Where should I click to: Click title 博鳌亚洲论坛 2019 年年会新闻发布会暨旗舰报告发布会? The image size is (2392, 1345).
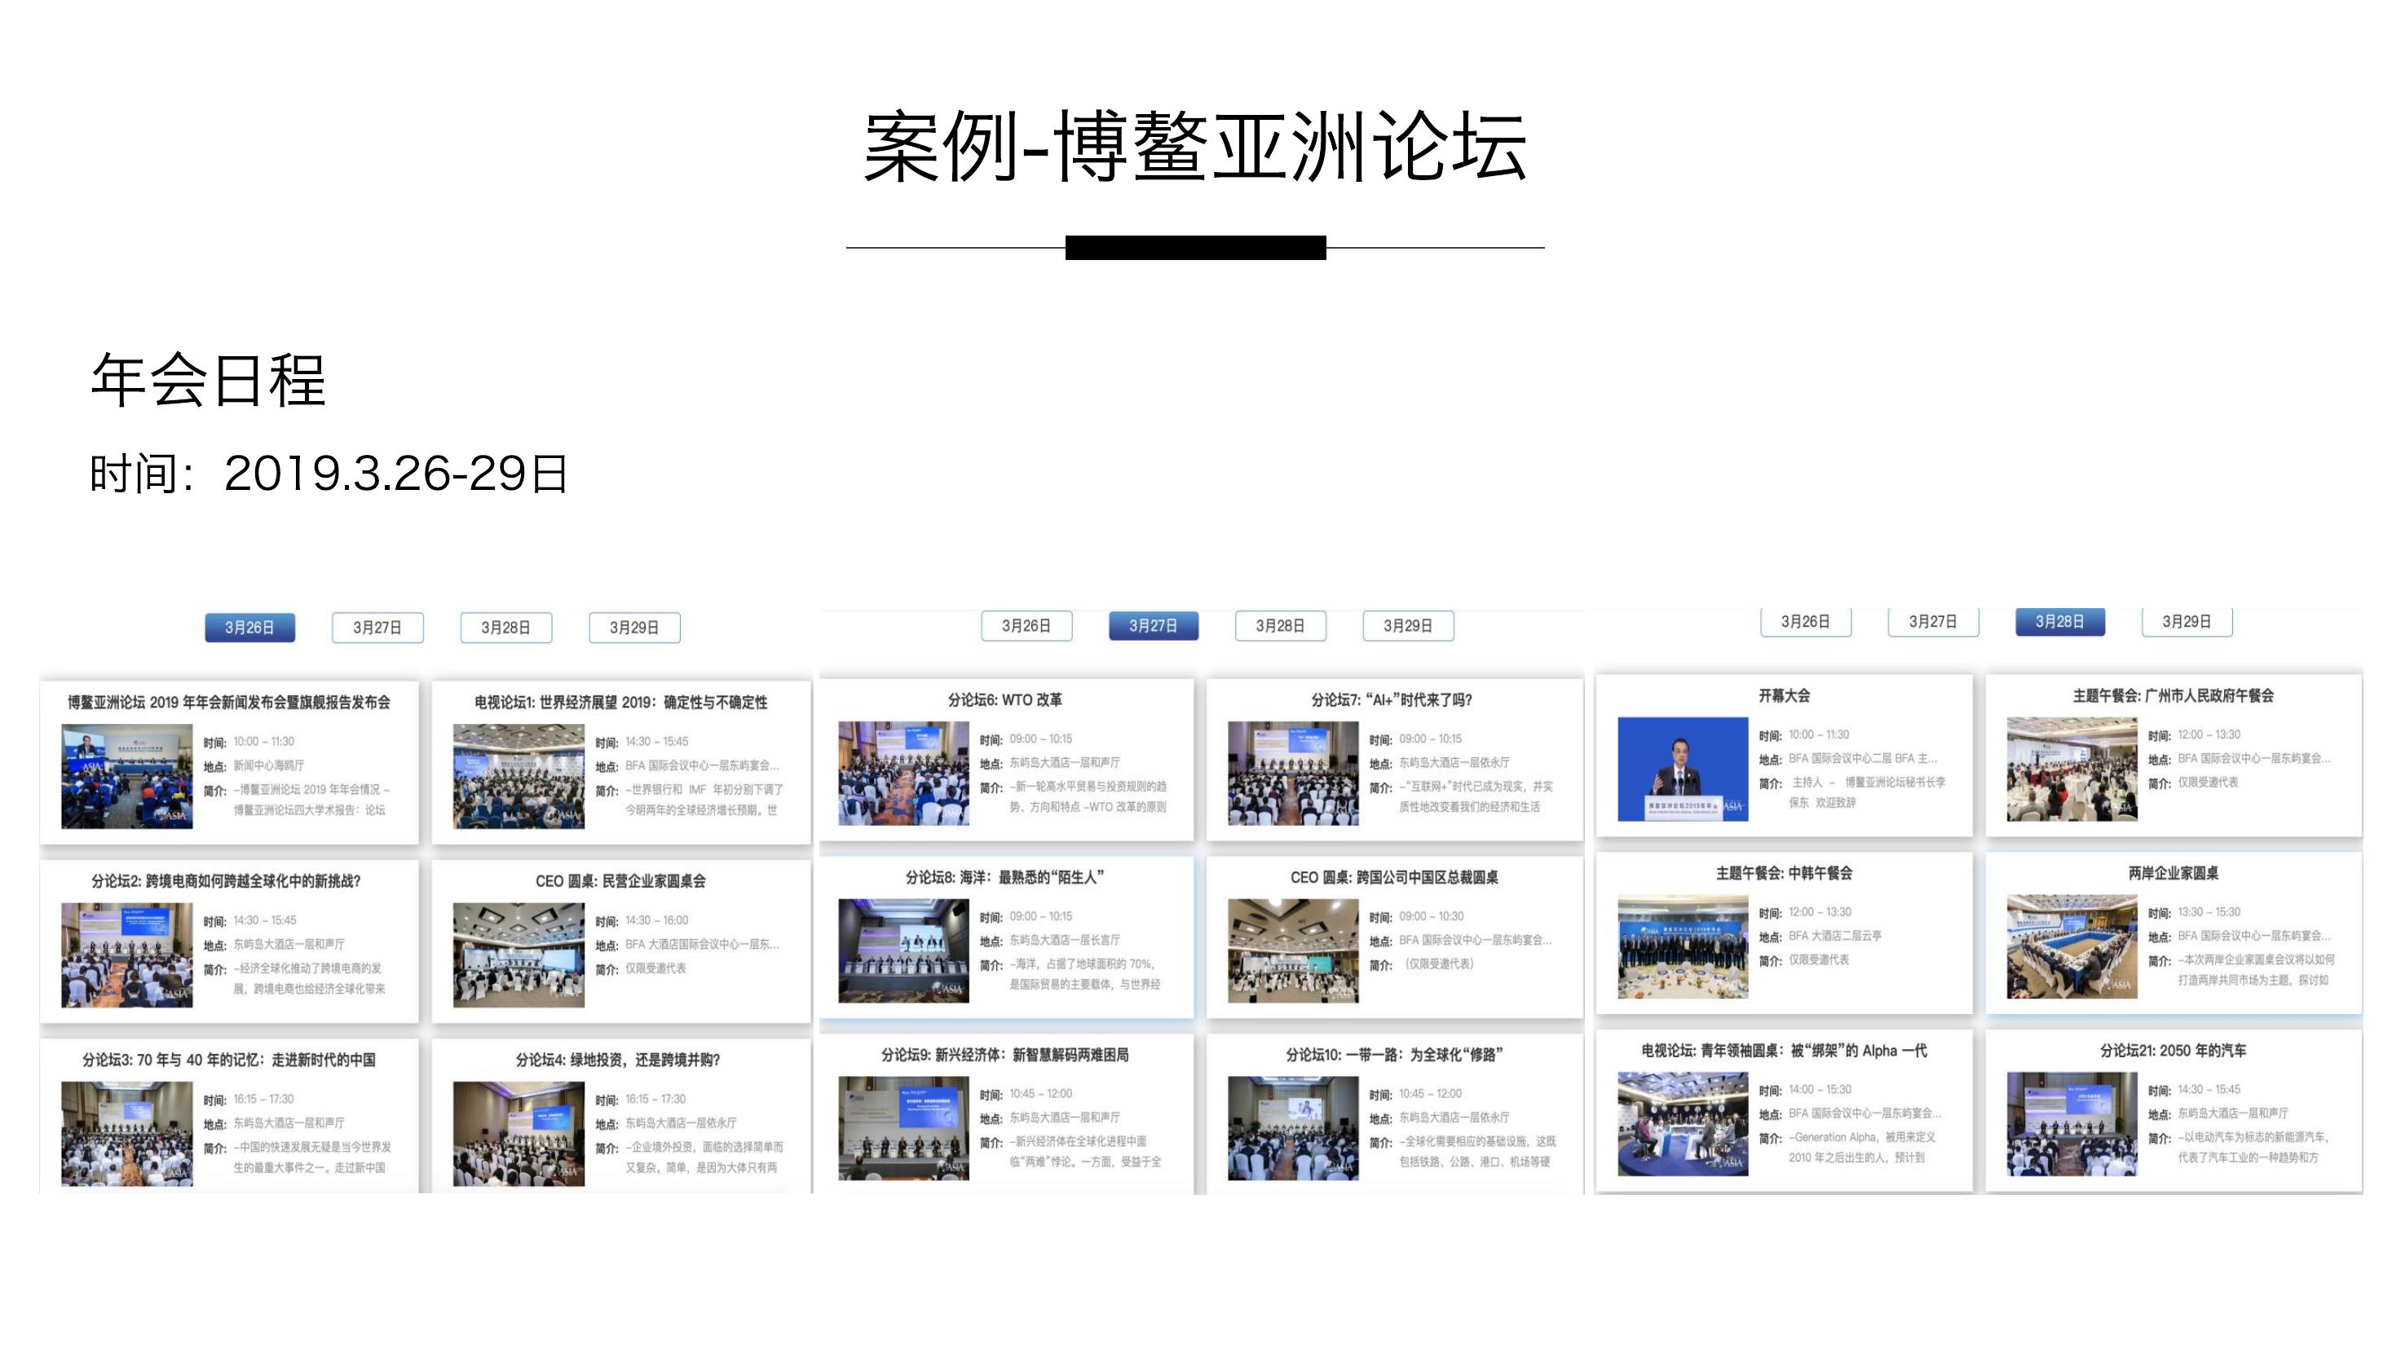[228, 702]
